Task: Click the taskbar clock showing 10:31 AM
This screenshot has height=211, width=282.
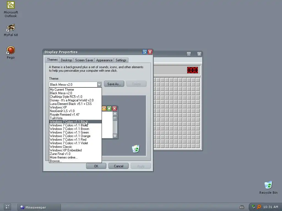Action: click(270, 207)
